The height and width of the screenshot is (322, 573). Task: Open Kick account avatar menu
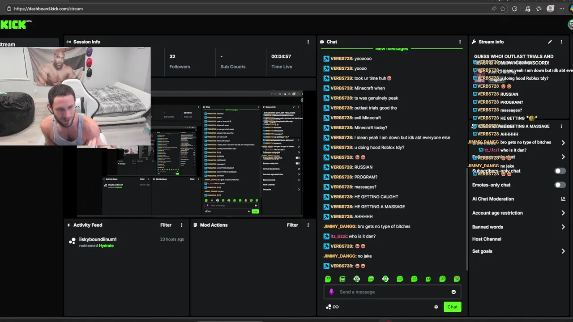point(570,24)
